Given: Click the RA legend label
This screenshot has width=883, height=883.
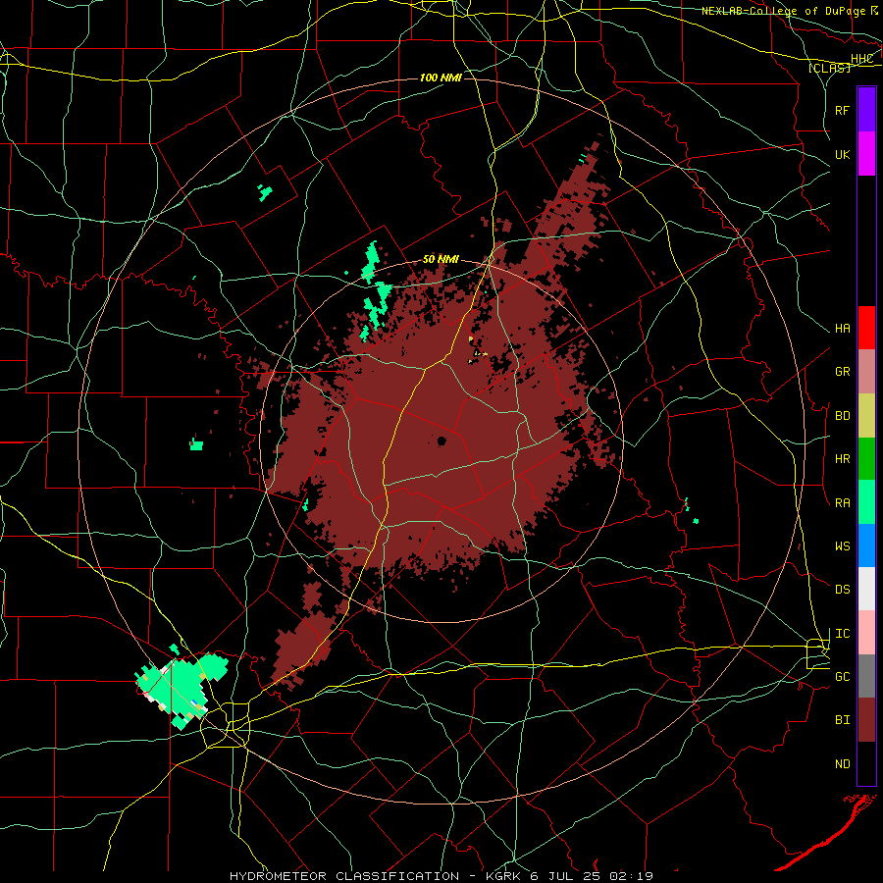Looking at the screenshot, I should [842, 503].
